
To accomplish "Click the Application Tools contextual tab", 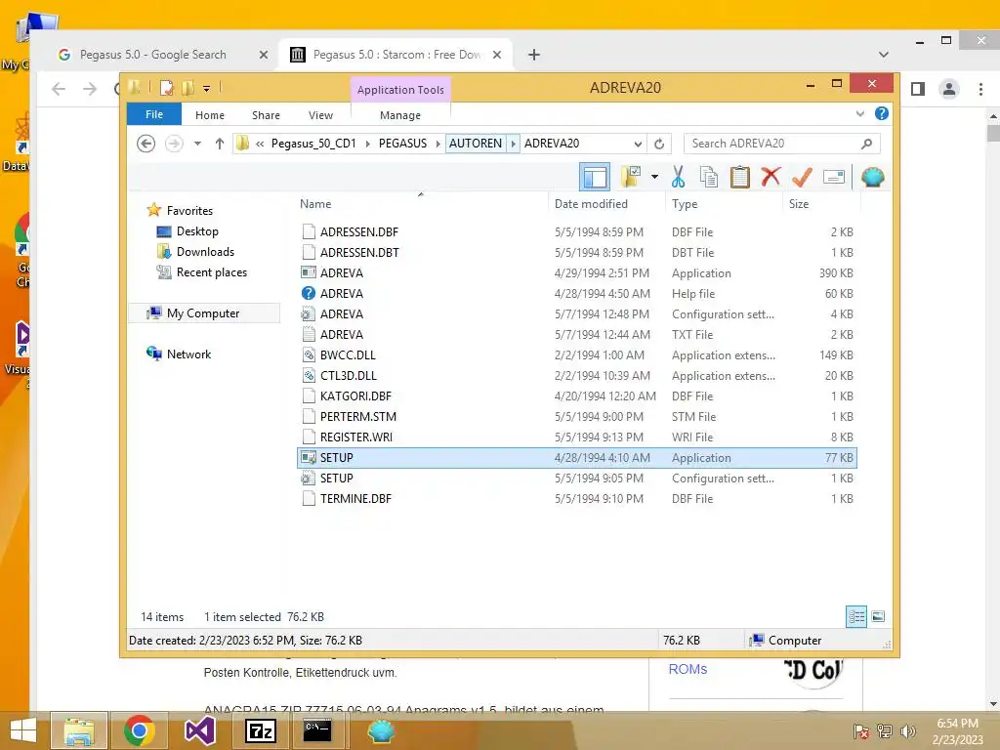I will point(400,90).
